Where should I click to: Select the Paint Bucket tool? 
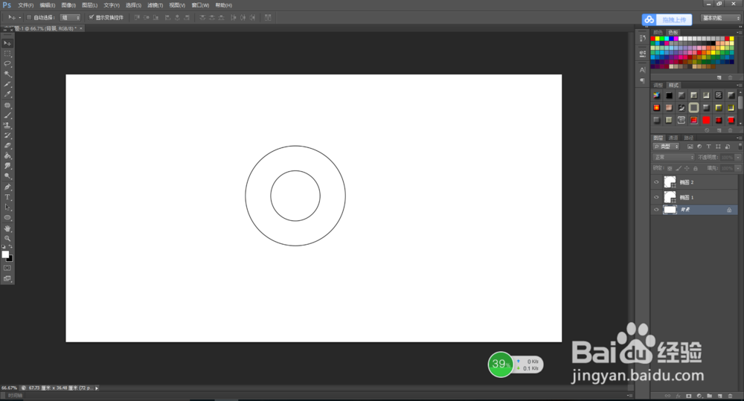pos(7,155)
